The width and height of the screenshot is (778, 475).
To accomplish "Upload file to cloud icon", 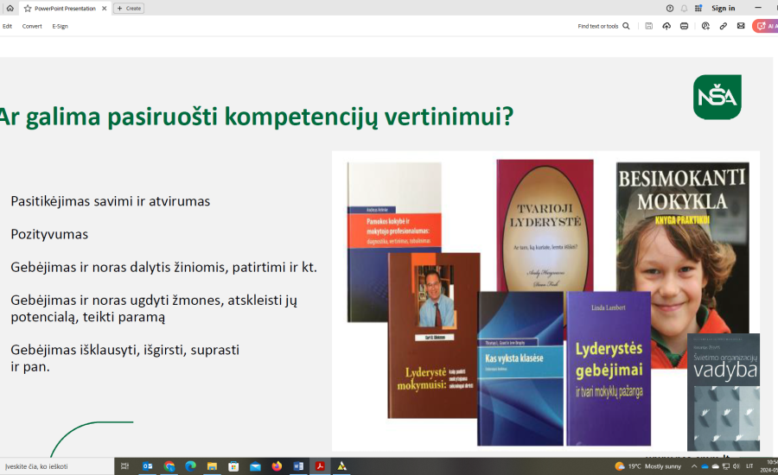I will tap(666, 26).
